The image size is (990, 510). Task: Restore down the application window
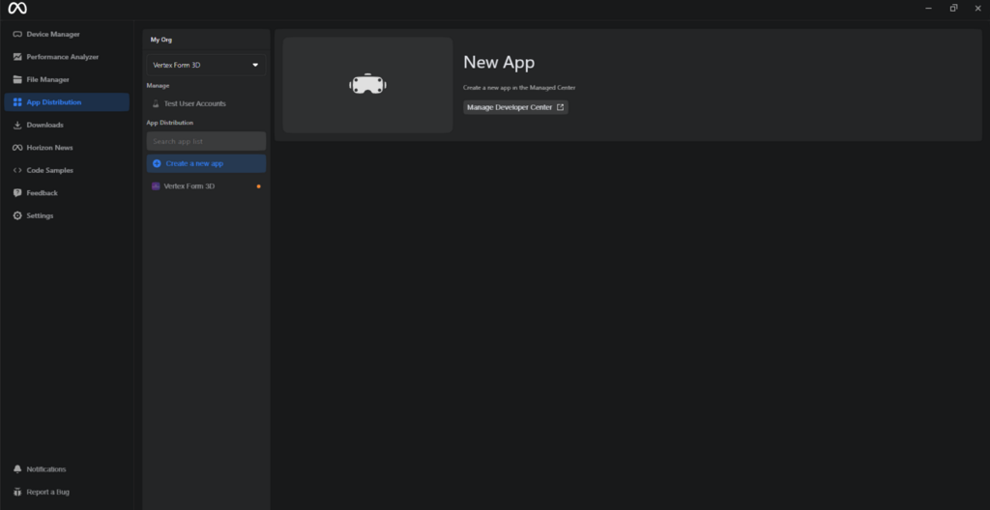tap(953, 8)
